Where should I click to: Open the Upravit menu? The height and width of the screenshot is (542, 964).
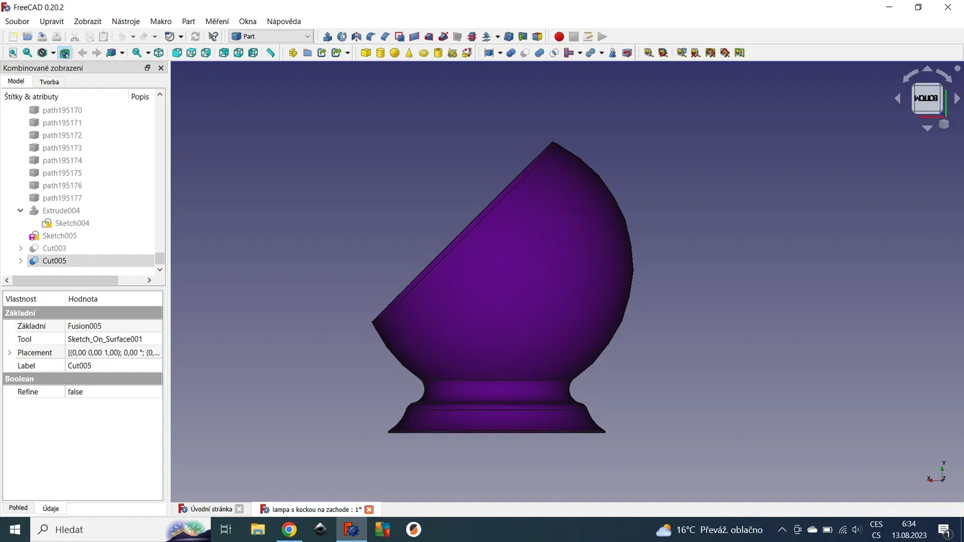click(x=52, y=21)
